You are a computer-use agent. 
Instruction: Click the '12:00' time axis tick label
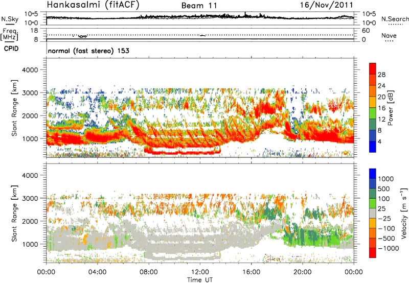(200, 272)
